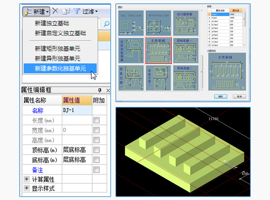Select the 动力箱基础 foundation thumbnail

(186, 23)
